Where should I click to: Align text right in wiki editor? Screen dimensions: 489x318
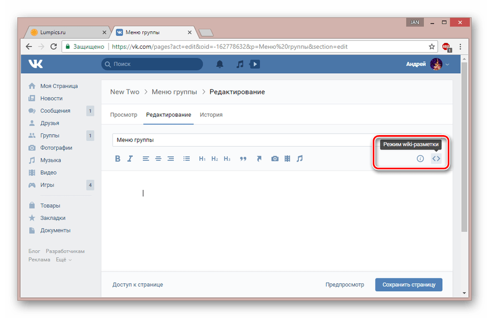click(171, 158)
